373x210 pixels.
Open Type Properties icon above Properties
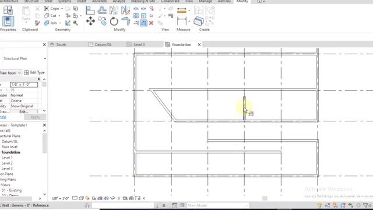8,10
